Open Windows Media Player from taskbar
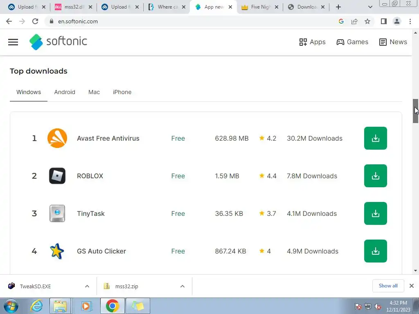419x314 pixels. click(x=86, y=306)
